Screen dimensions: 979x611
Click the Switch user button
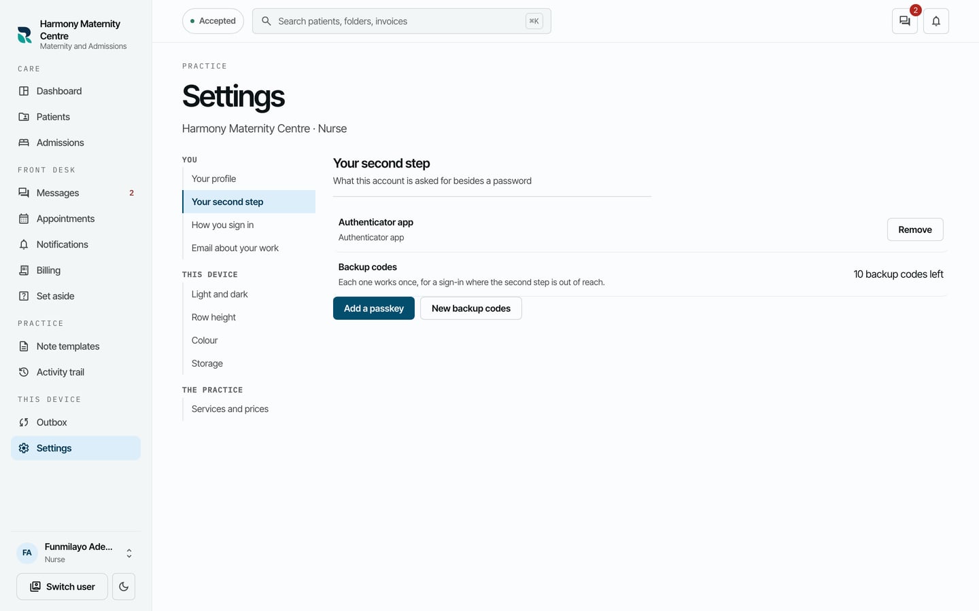click(62, 587)
